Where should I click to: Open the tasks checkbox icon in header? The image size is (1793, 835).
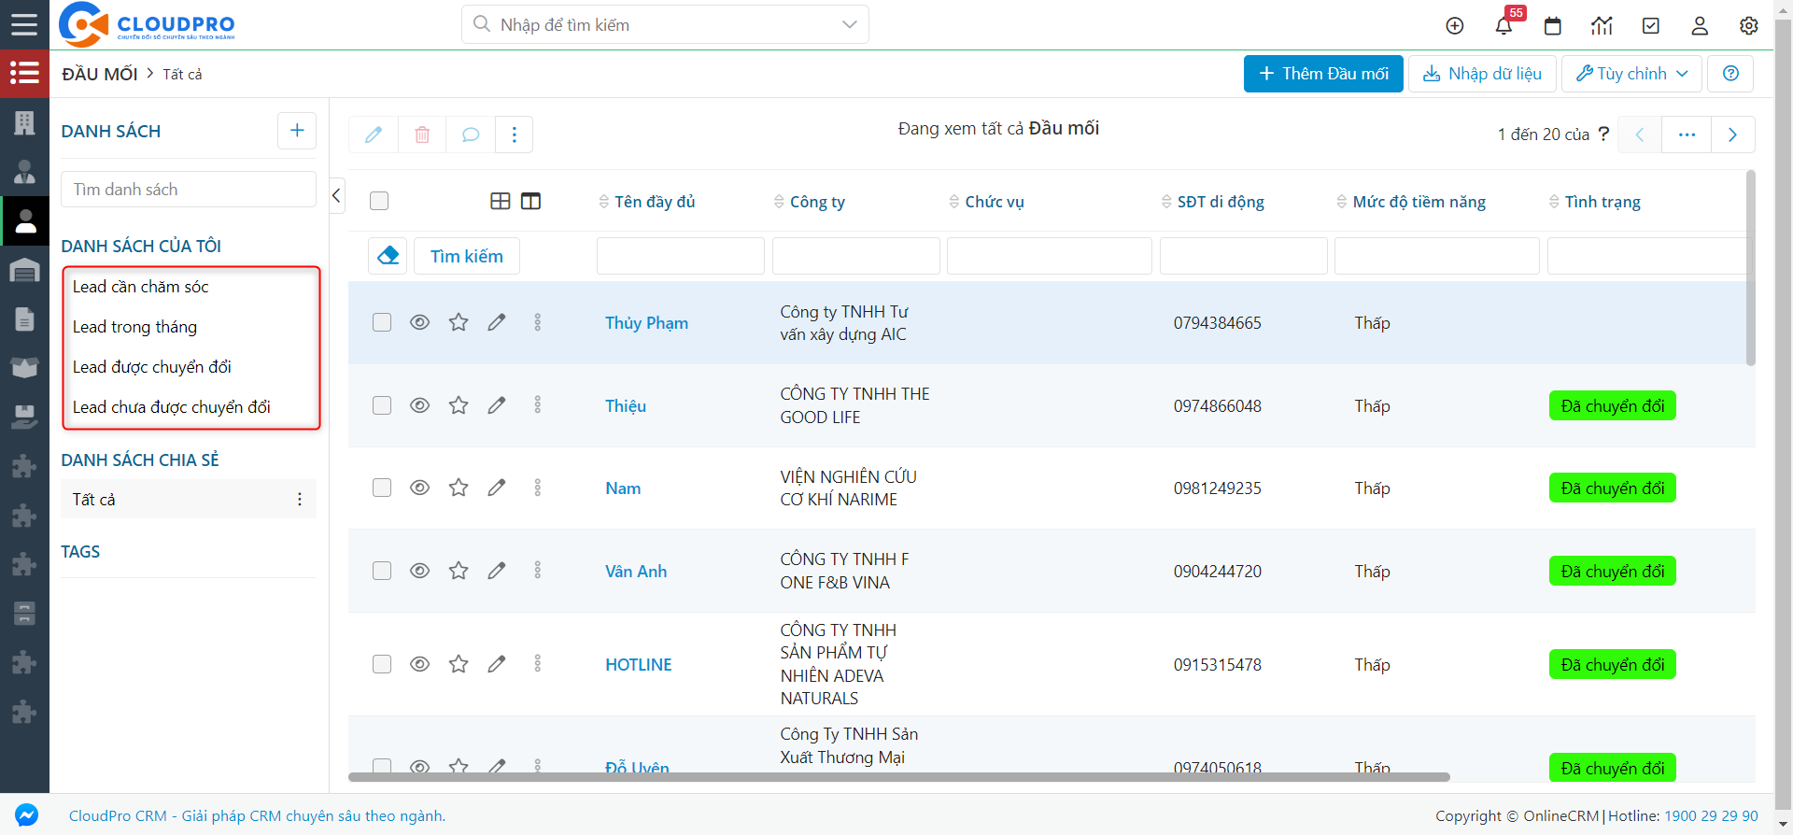coord(1651,26)
